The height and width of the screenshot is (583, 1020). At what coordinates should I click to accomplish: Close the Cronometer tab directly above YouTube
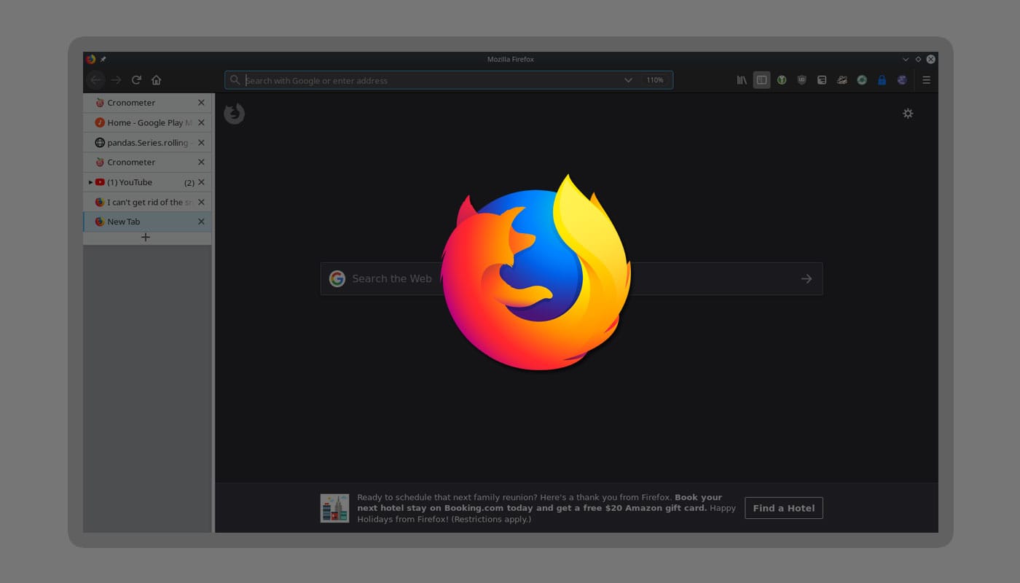[x=201, y=162]
